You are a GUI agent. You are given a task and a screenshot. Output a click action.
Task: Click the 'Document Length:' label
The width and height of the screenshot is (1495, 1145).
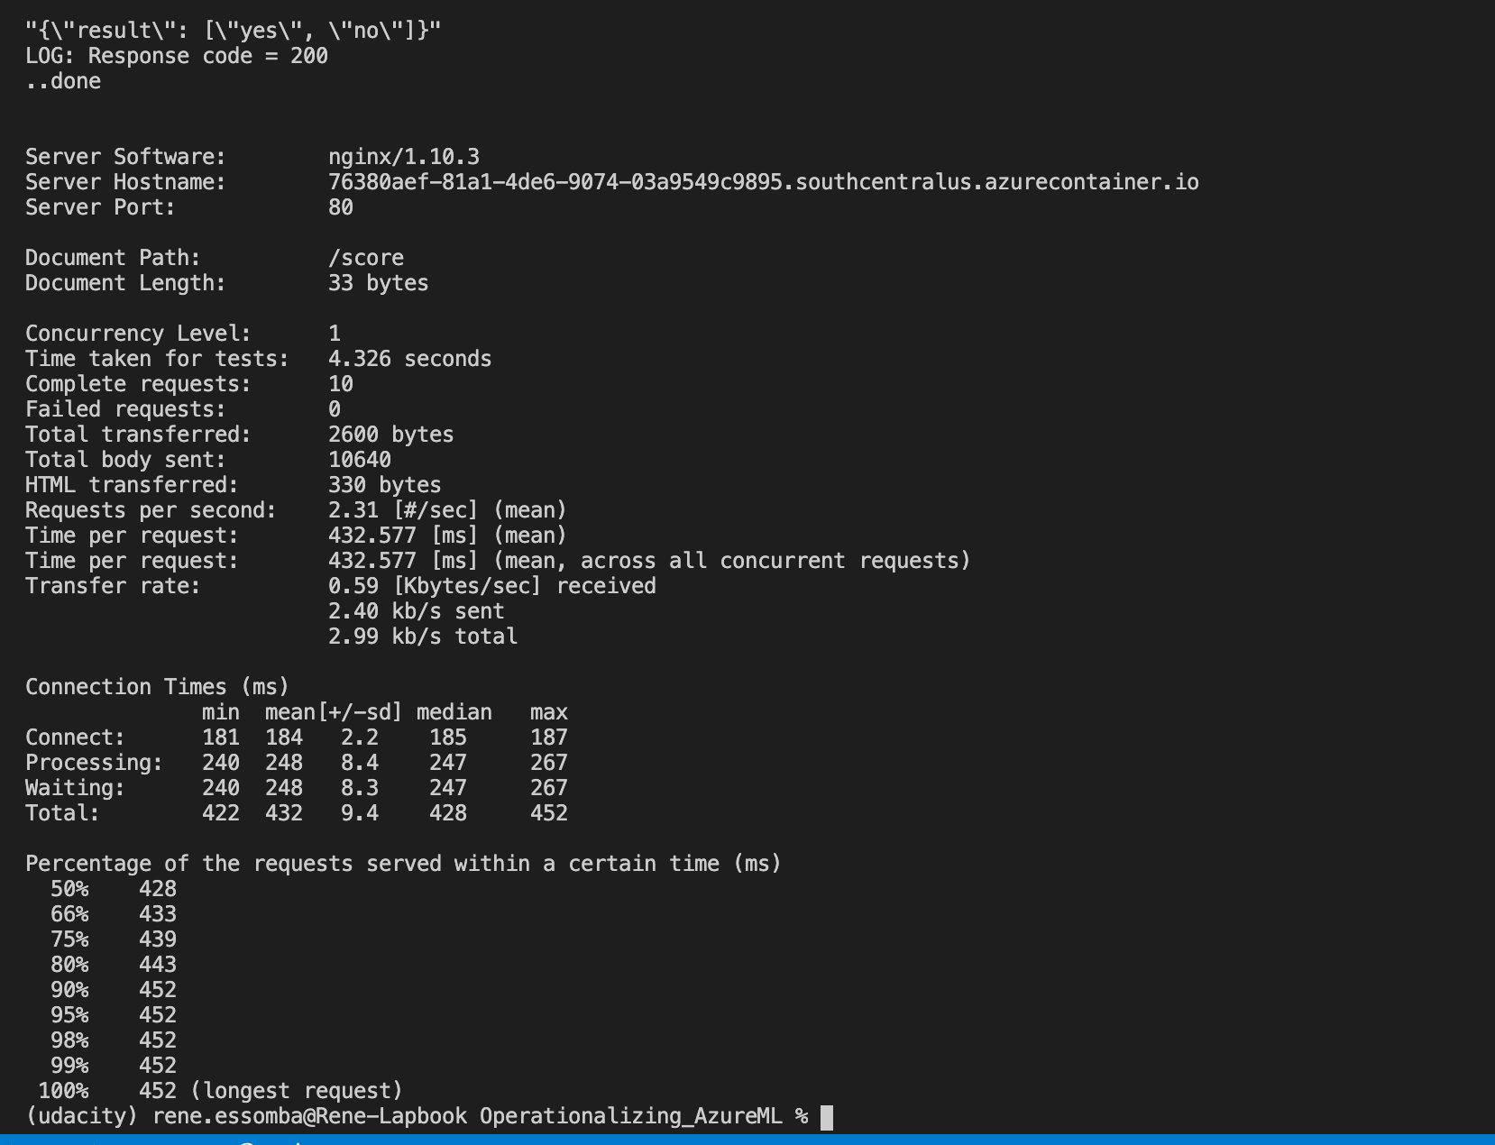tap(125, 283)
